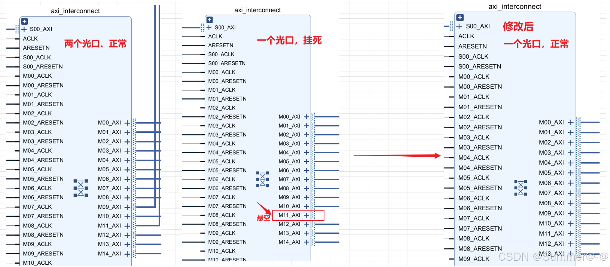Viewport: 610px width, 267px height.
Task: Expand M00_AXI plus in the right block
Action: [571, 122]
